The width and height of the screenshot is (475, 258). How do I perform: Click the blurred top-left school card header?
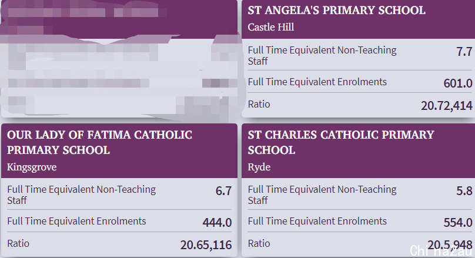click(x=119, y=19)
